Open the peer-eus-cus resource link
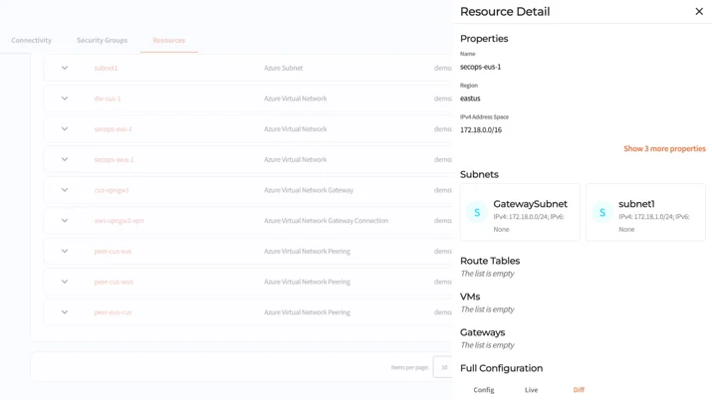Screen dimensions: 712x400 coord(114,312)
